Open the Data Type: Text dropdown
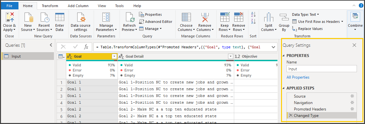Image resolution: width=365 pixels, height=124 pixels. tap(306, 14)
